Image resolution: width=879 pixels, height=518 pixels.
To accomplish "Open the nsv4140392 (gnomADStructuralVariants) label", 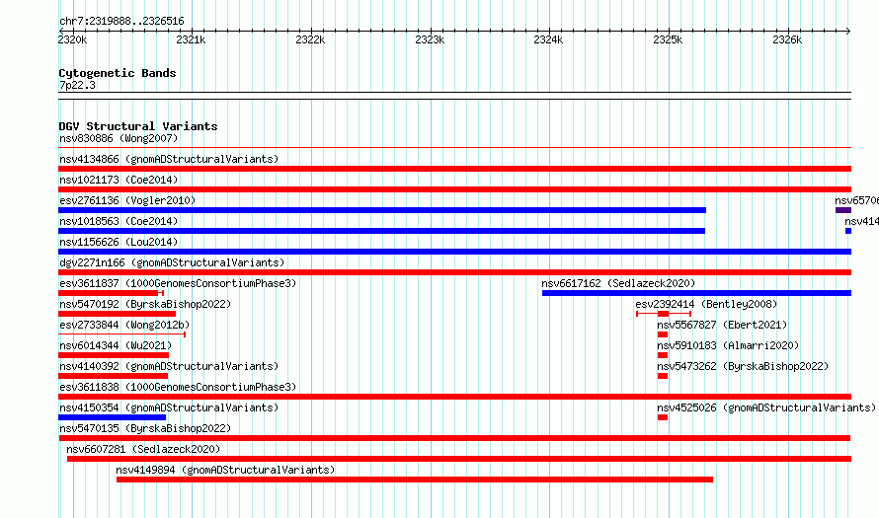I will 169,366.
